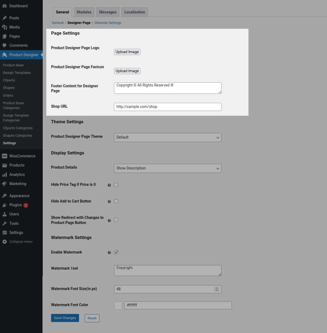Click the Marketing megaphone icon

[x=5, y=184]
